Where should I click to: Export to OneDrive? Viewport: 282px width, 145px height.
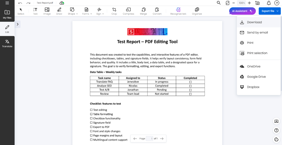259,66
